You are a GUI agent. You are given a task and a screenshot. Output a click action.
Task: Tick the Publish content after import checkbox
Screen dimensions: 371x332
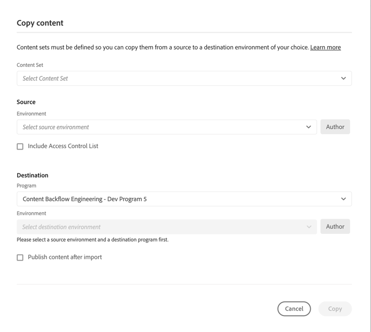(20, 258)
